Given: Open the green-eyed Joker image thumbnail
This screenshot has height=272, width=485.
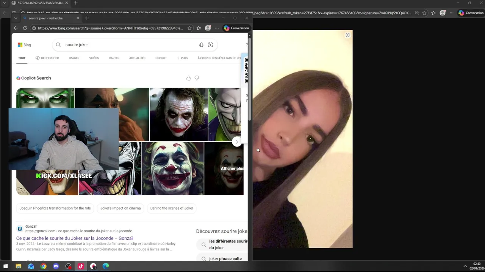Looking at the screenshot, I should pos(45,98).
